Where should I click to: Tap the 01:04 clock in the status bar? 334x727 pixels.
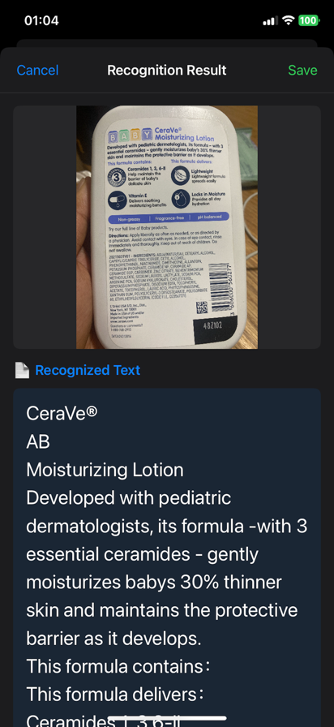click(x=41, y=20)
